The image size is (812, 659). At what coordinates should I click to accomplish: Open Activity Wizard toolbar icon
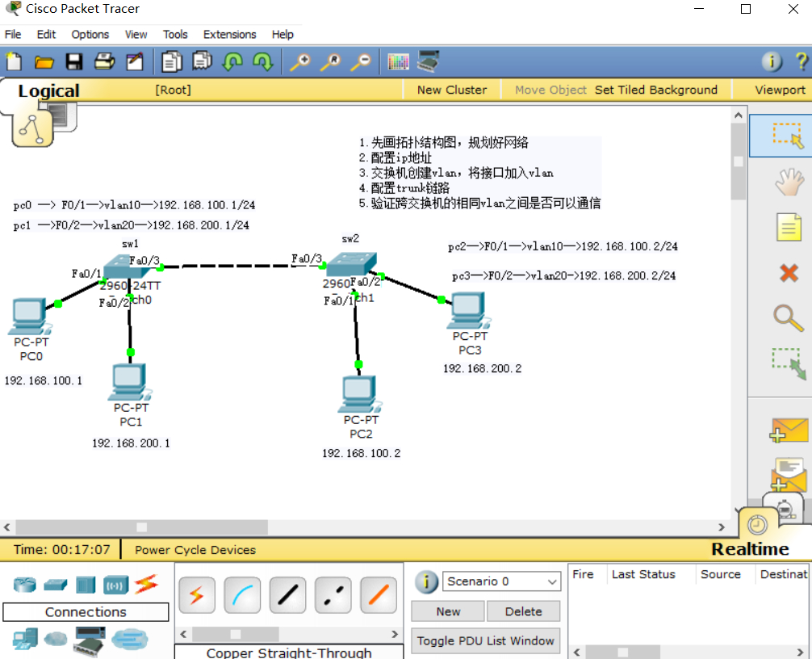click(x=135, y=61)
